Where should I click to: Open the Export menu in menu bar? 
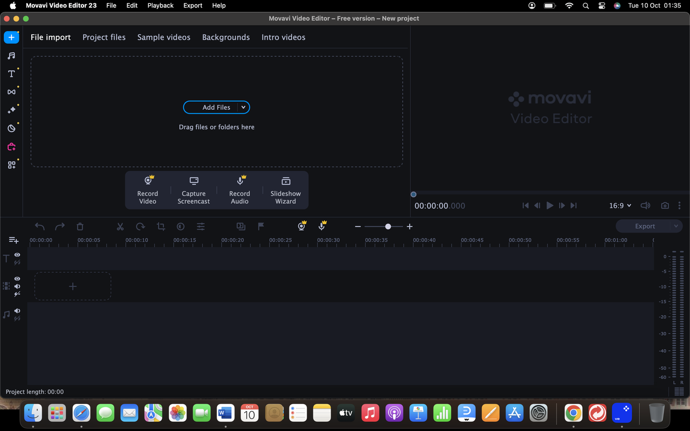click(x=193, y=5)
